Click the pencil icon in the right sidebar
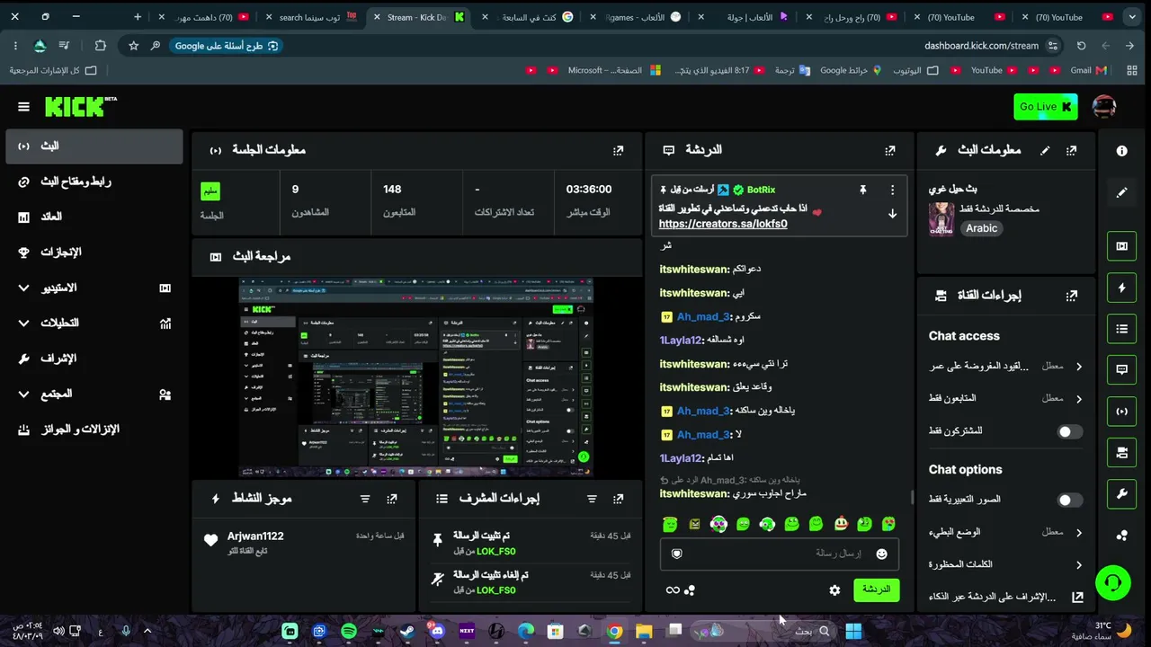Image resolution: width=1151 pixels, height=647 pixels. (1121, 192)
